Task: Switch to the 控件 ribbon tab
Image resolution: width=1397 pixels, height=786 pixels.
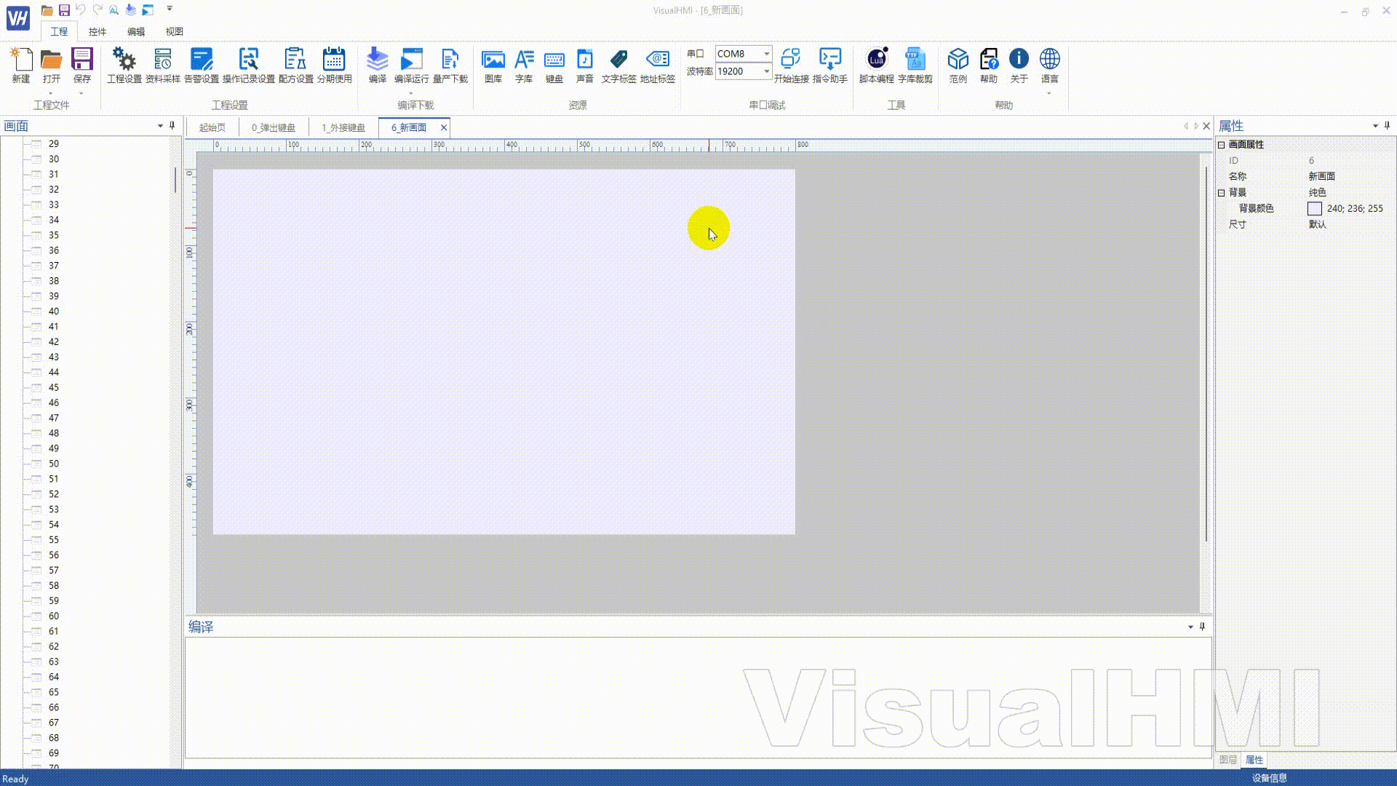Action: point(97,32)
